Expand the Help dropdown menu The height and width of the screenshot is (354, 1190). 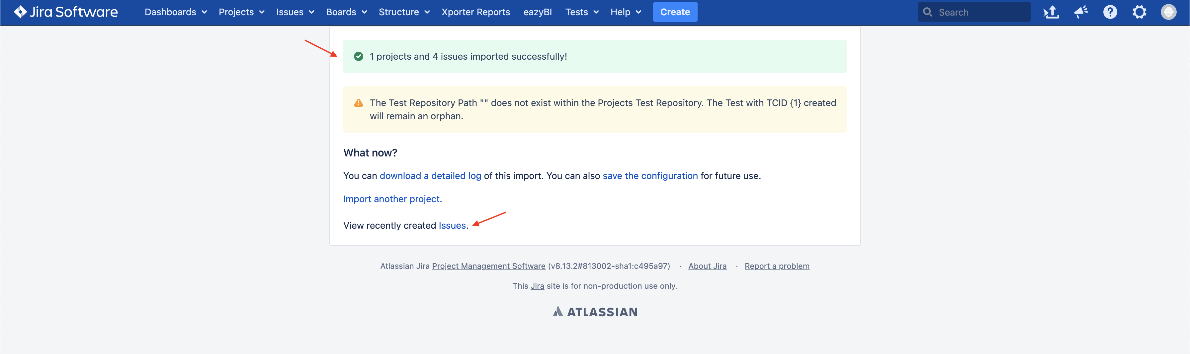pyautogui.click(x=626, y=12)
